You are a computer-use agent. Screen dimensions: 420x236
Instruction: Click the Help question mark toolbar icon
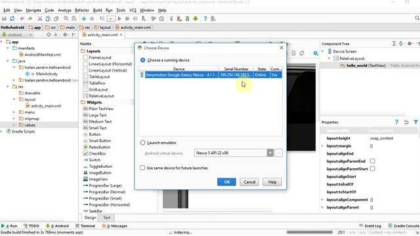click(205, 18)
